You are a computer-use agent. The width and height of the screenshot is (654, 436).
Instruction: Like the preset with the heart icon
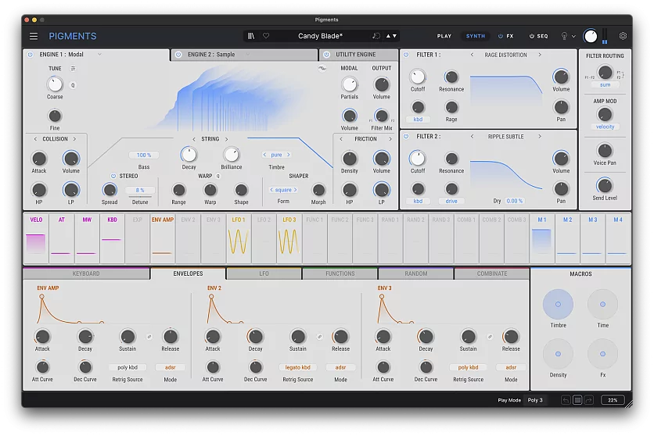266,36
